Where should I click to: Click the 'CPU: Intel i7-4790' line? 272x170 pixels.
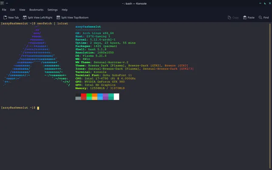pos(105,79)
